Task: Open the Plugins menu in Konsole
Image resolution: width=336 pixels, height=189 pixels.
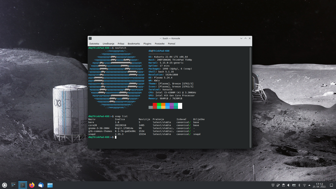Action: pos(147,44)
